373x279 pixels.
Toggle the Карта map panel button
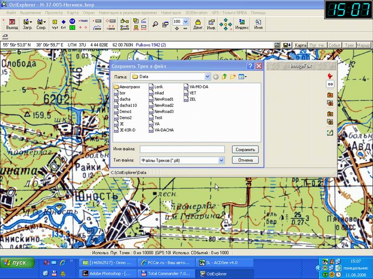[301, 45]
